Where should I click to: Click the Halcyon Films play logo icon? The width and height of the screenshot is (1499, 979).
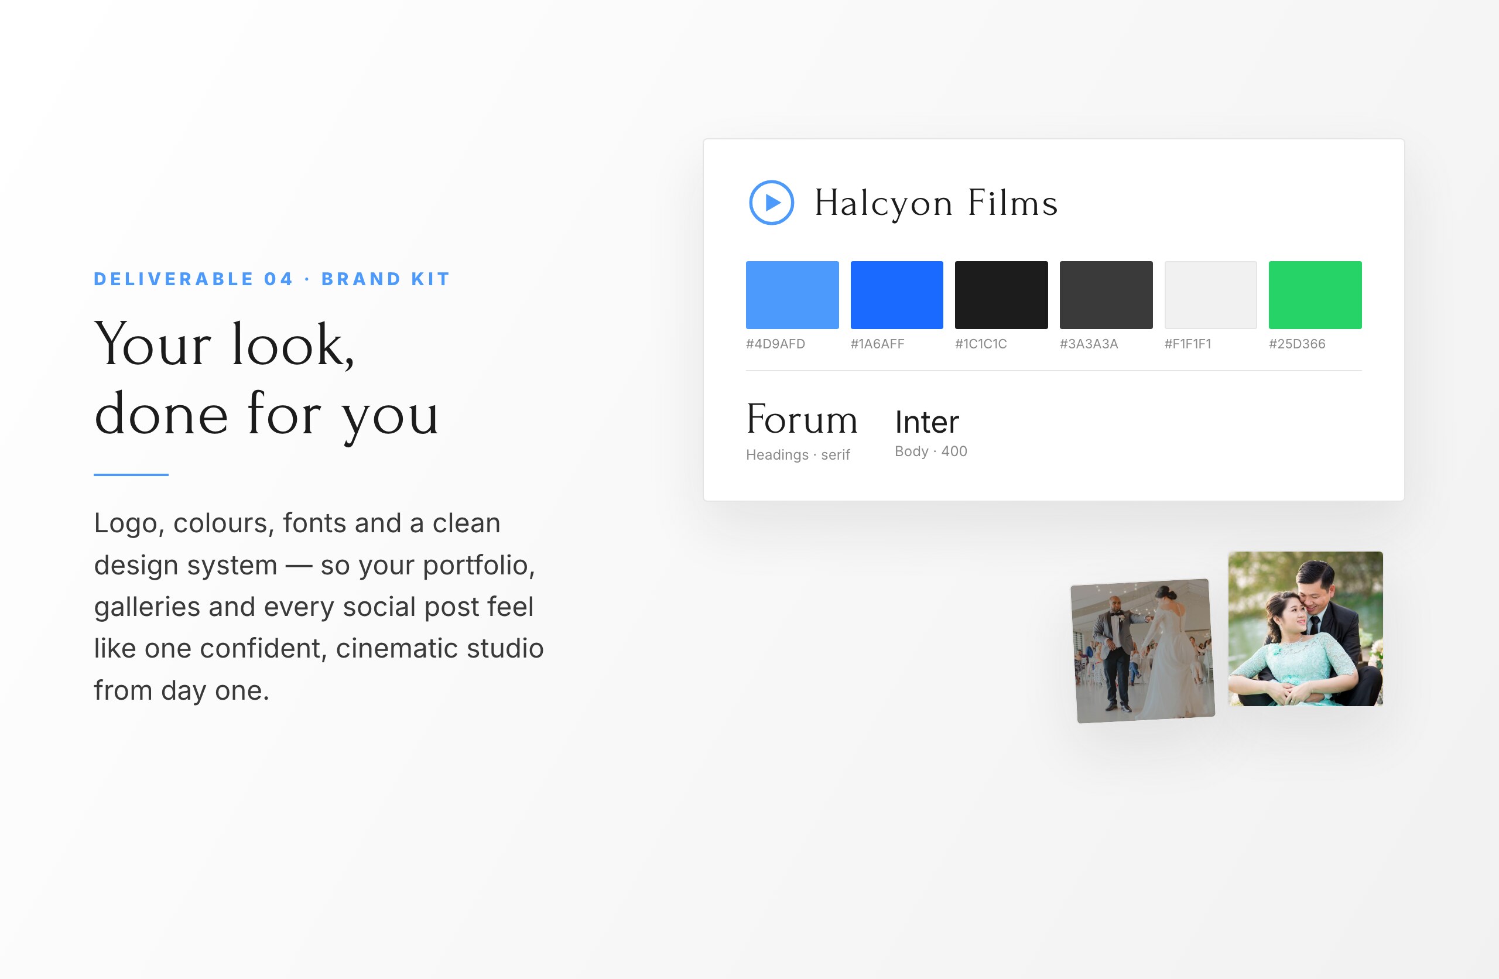771,202
